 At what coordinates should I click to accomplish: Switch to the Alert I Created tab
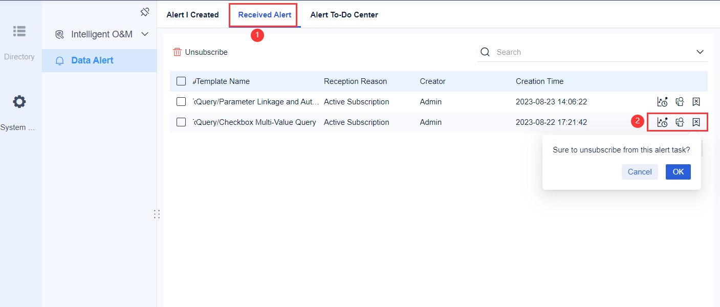pyautogui.click(x=192, y=14)
